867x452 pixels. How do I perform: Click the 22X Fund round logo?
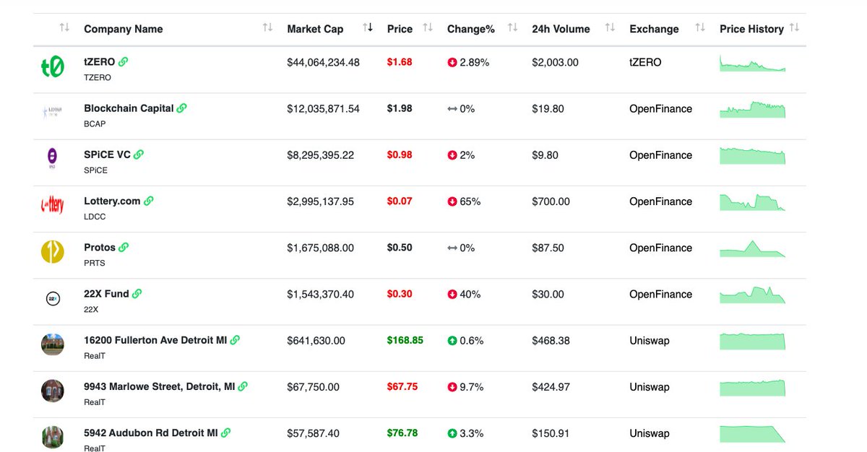click(x=52, y=297)
